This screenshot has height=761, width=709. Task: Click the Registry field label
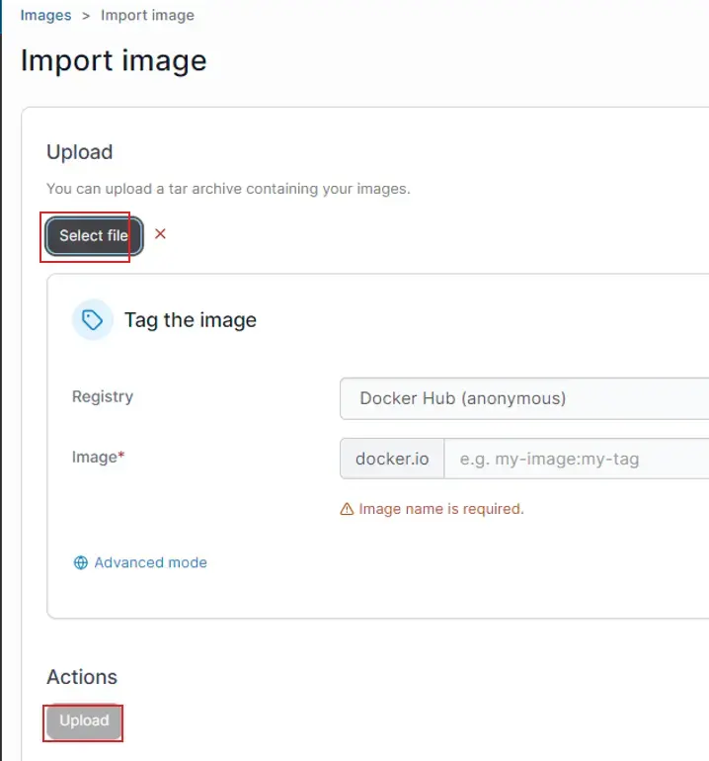[x=103, y=396]
